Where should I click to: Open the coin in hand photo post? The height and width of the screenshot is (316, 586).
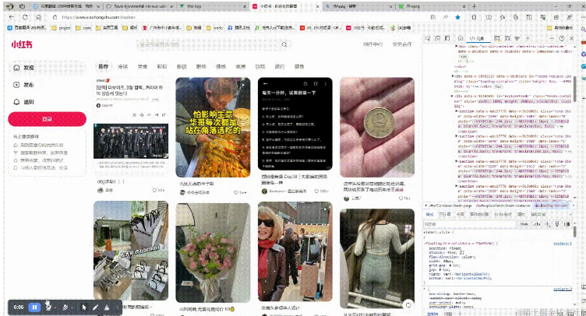click(377, 127)
